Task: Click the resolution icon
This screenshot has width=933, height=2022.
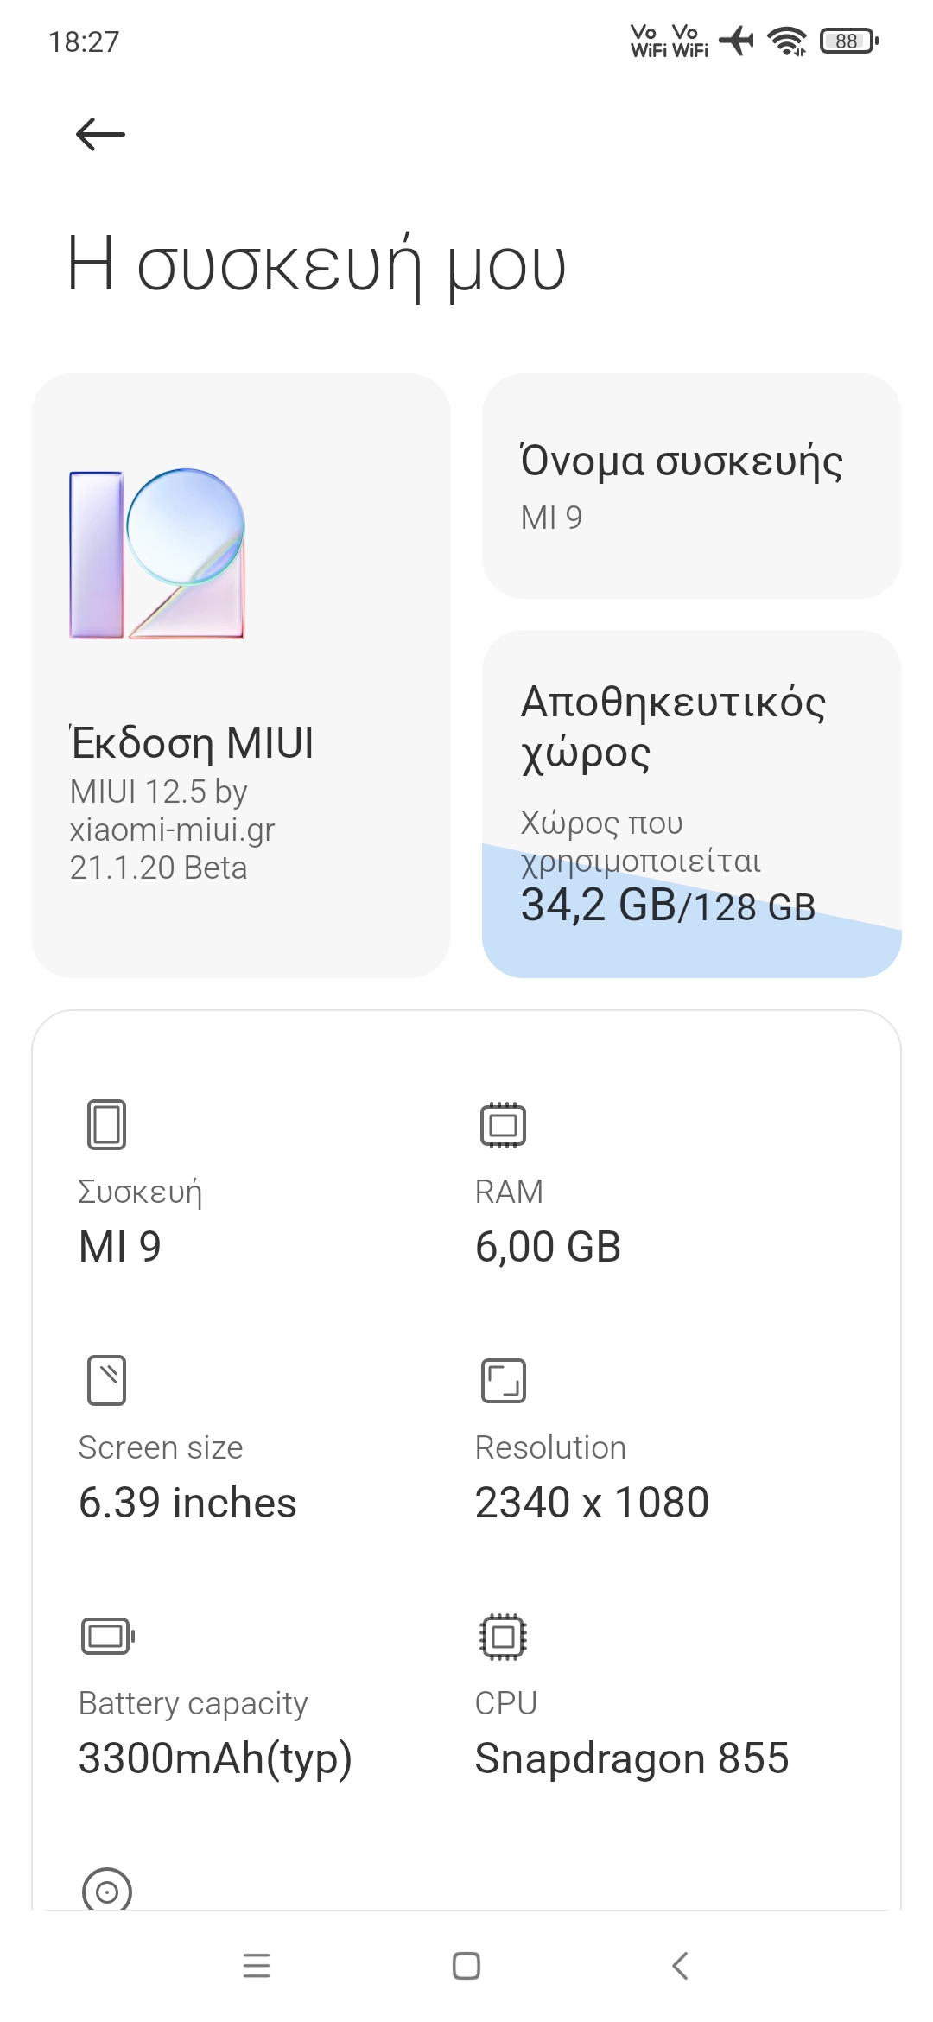Action: pyautogui.click(x=503, y=1380)
